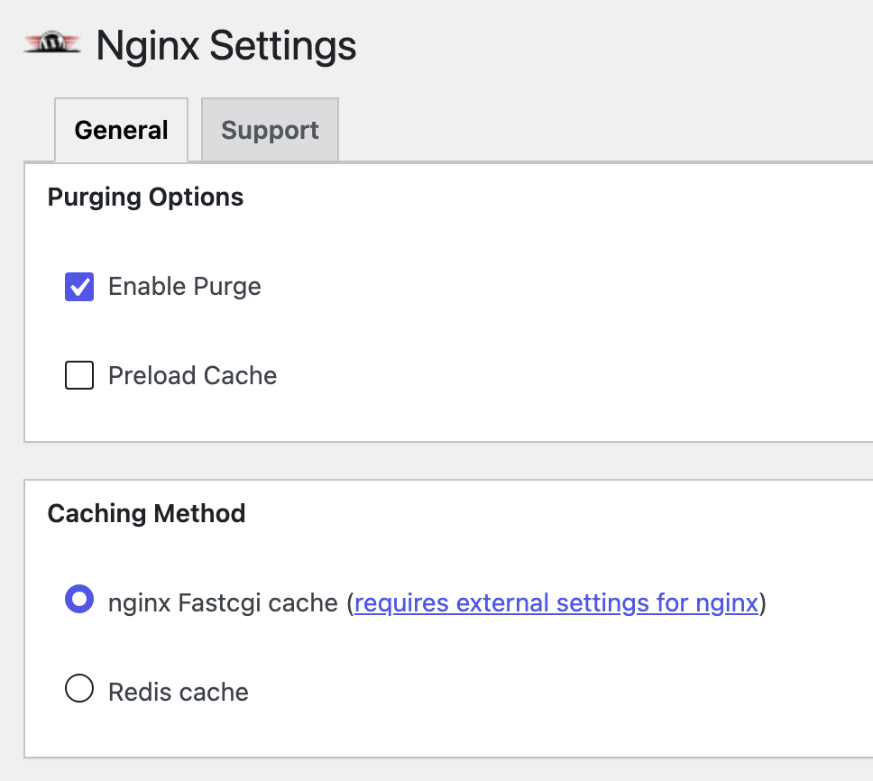
Task: Click the Redis cache label text
Action: point(179,693)
